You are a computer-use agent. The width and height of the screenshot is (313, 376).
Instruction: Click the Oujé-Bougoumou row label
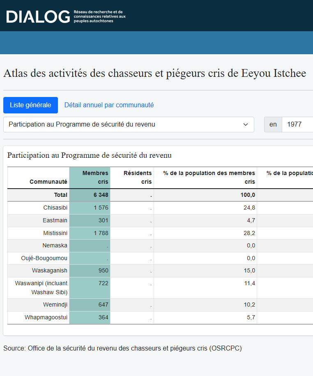(x=44, y=258)
